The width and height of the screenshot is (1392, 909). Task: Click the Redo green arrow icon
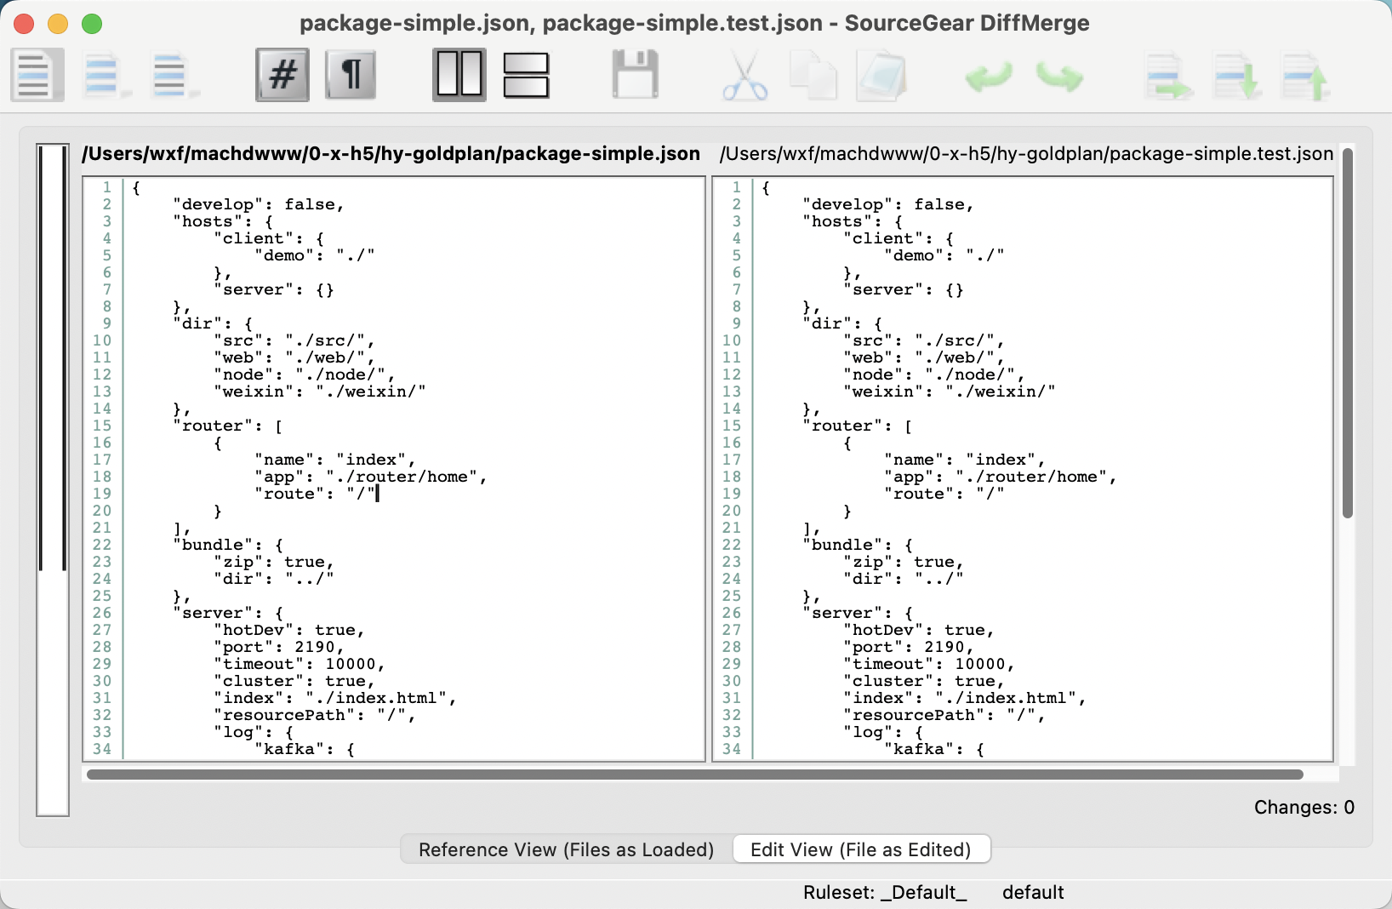click(x=1059, y=77)
